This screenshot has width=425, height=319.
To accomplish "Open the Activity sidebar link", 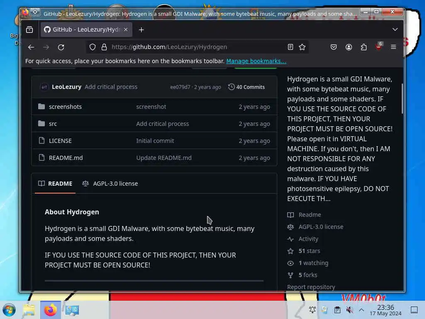I will coord(308,239).
